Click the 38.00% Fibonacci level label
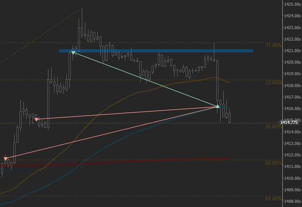 [274, 127]
